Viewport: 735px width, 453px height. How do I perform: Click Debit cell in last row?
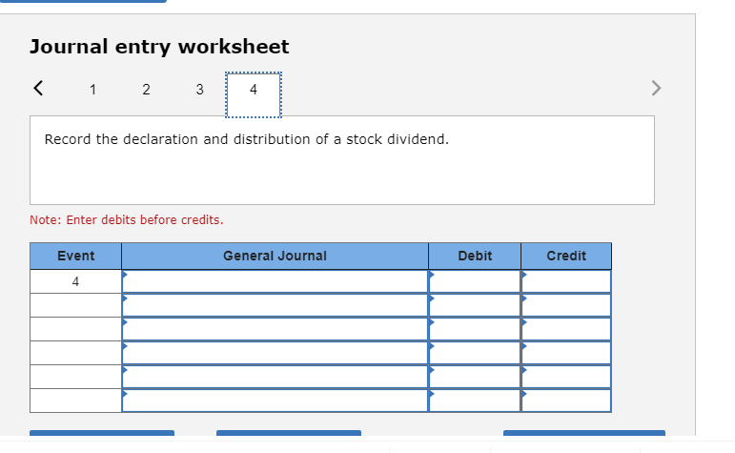click(475, 401)
